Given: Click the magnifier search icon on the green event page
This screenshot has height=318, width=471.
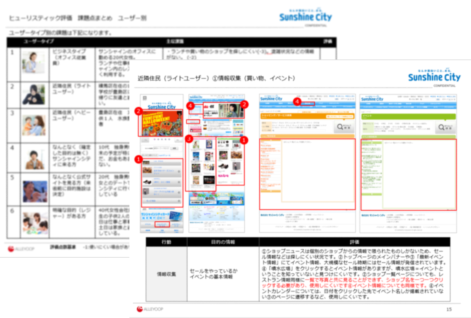Looking at the screenshot, I should (444, 127).
